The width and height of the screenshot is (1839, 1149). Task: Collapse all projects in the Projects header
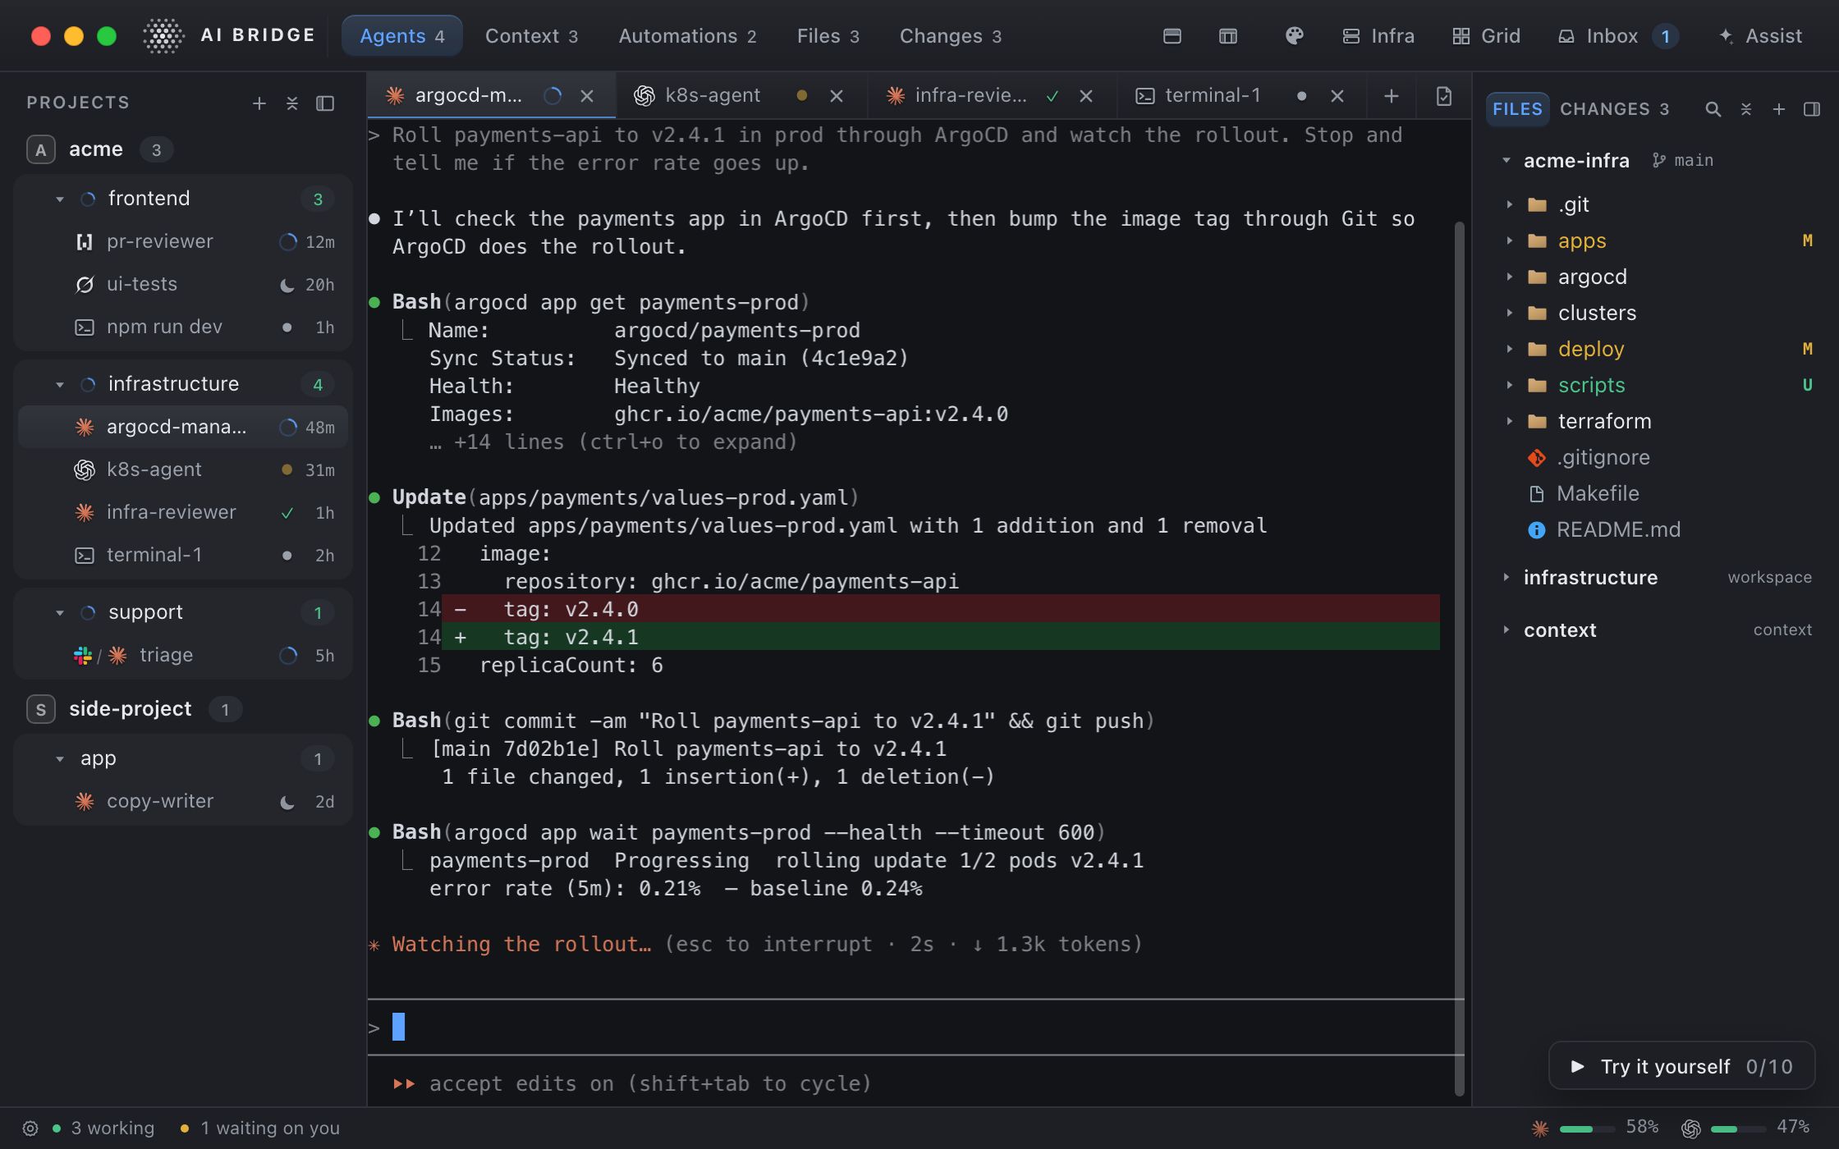[292, 103]
